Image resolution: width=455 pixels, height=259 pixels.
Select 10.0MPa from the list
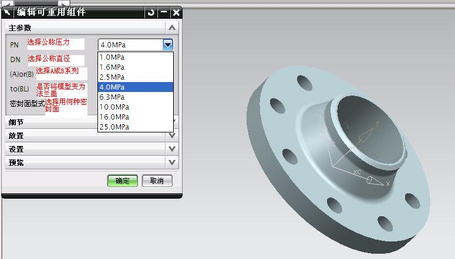point(136,107)
